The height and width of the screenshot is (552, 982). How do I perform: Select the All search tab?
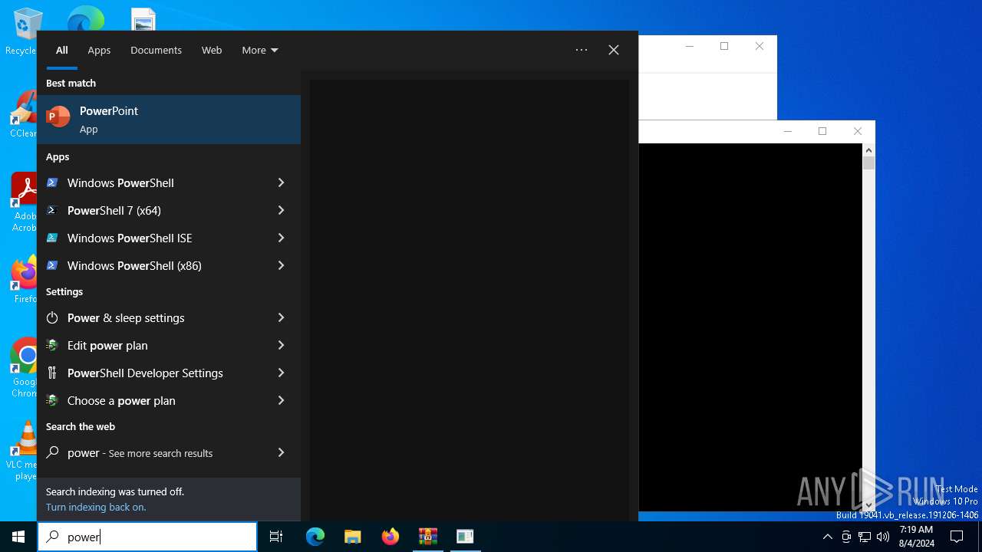(62, 50)
